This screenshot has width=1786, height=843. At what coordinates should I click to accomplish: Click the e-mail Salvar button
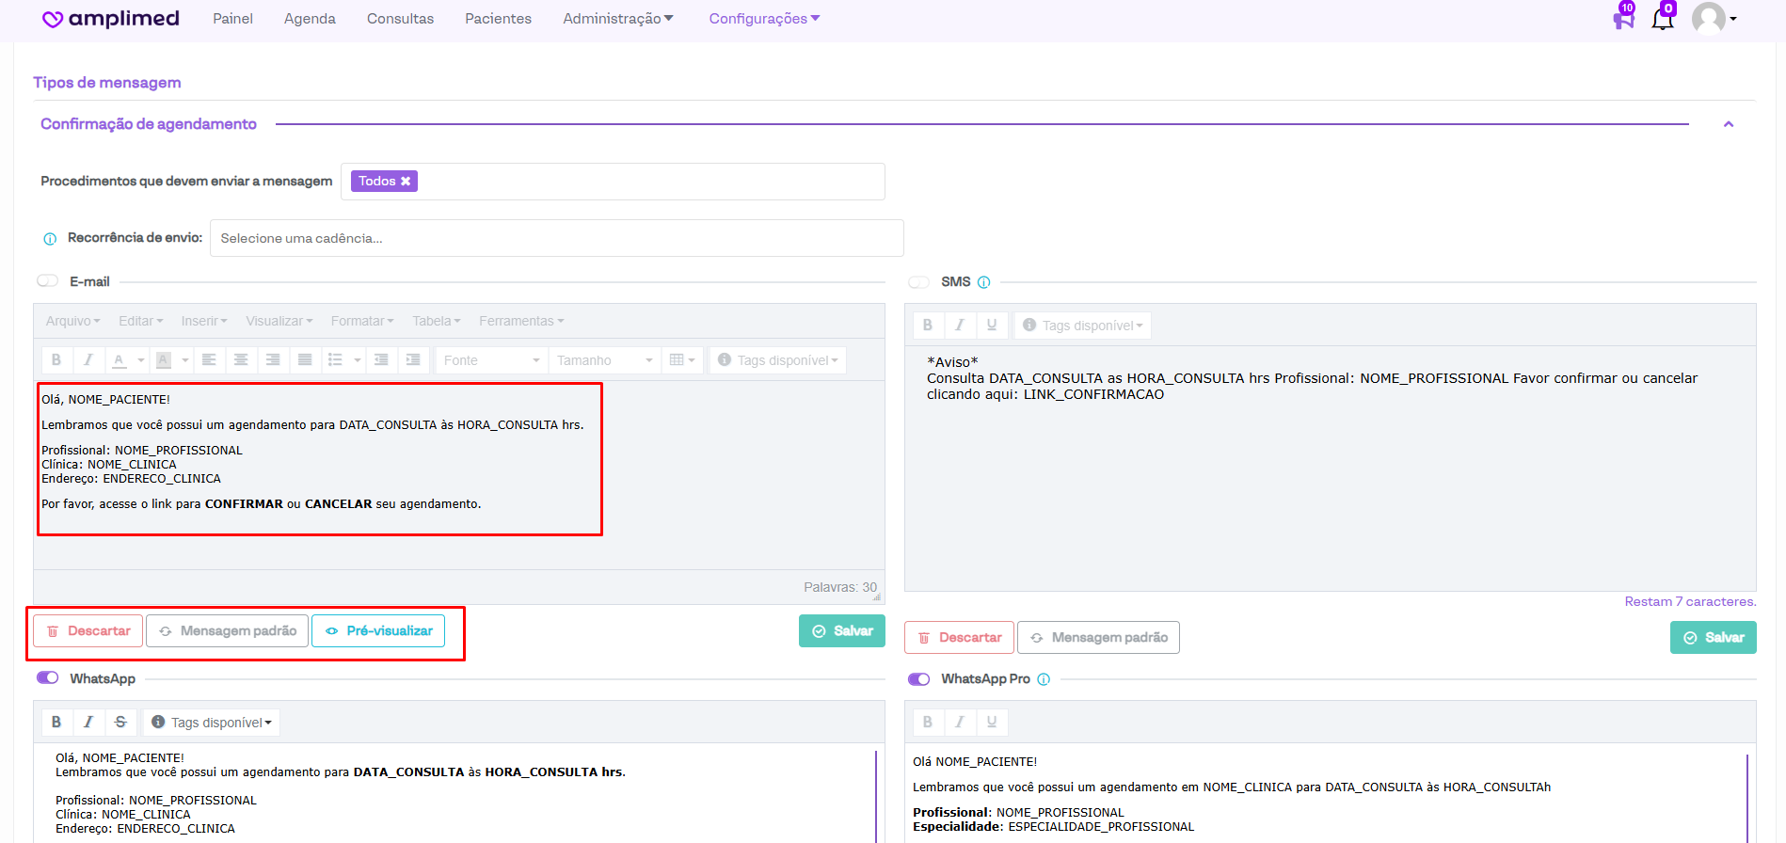[841, 630]
